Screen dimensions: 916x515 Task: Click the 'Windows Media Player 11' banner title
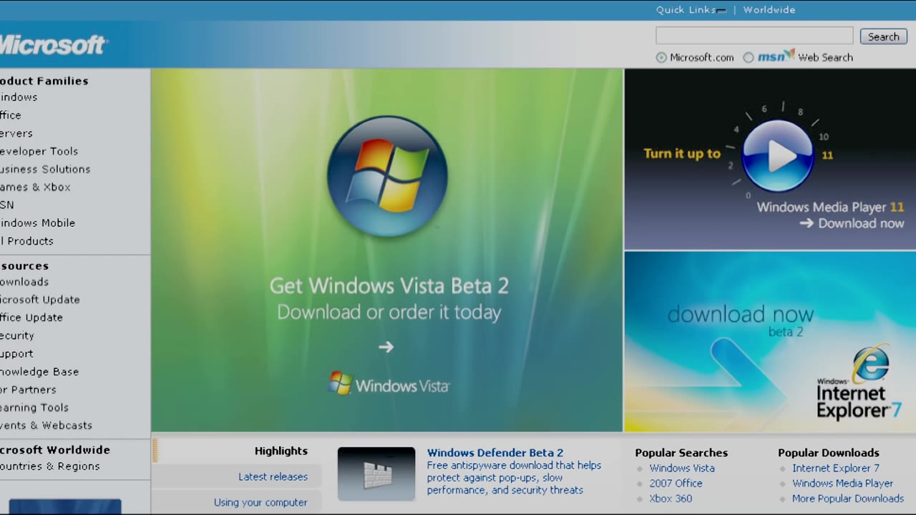coord(831,207)
